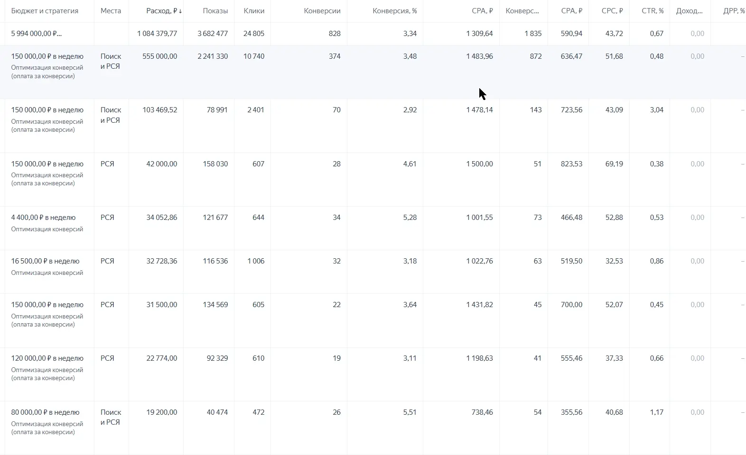
Task: Click the CPC, ₽ column header
Action: (612, 11)
